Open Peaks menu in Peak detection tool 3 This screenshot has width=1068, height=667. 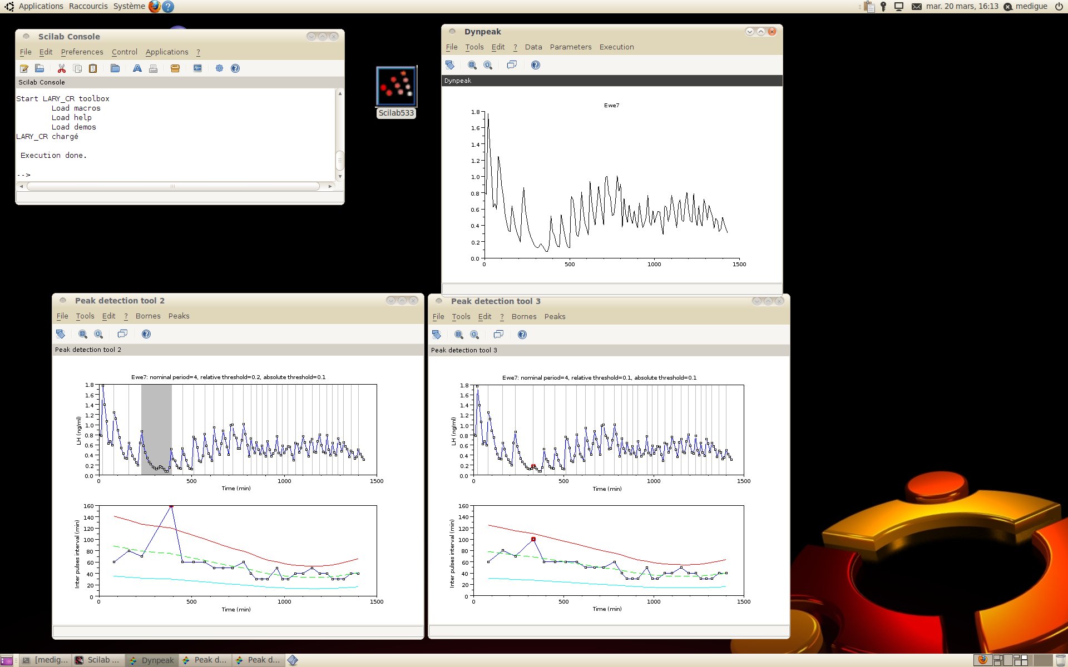[555, 317]
